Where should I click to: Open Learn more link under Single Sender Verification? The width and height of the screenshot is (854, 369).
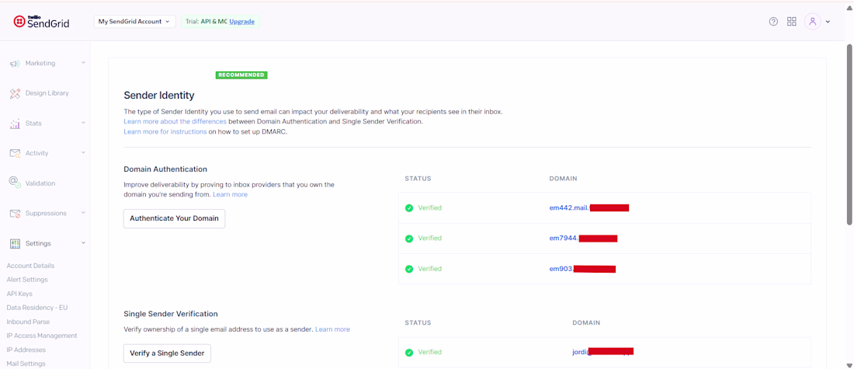tap(333, 329)
